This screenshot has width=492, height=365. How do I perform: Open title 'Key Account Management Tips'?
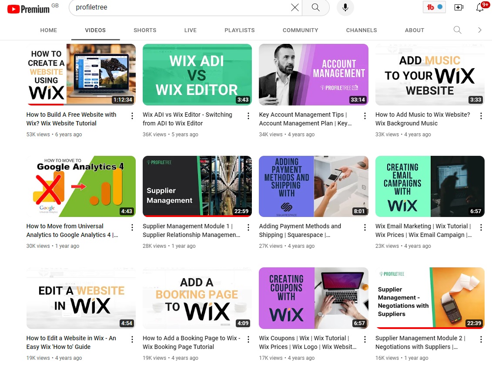point(305,119)
